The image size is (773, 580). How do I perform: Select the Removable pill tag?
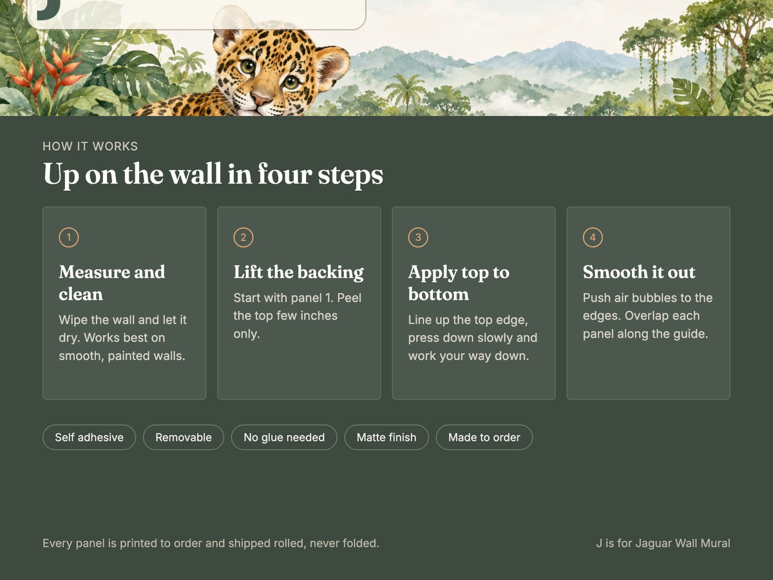(x=184, y=437)
